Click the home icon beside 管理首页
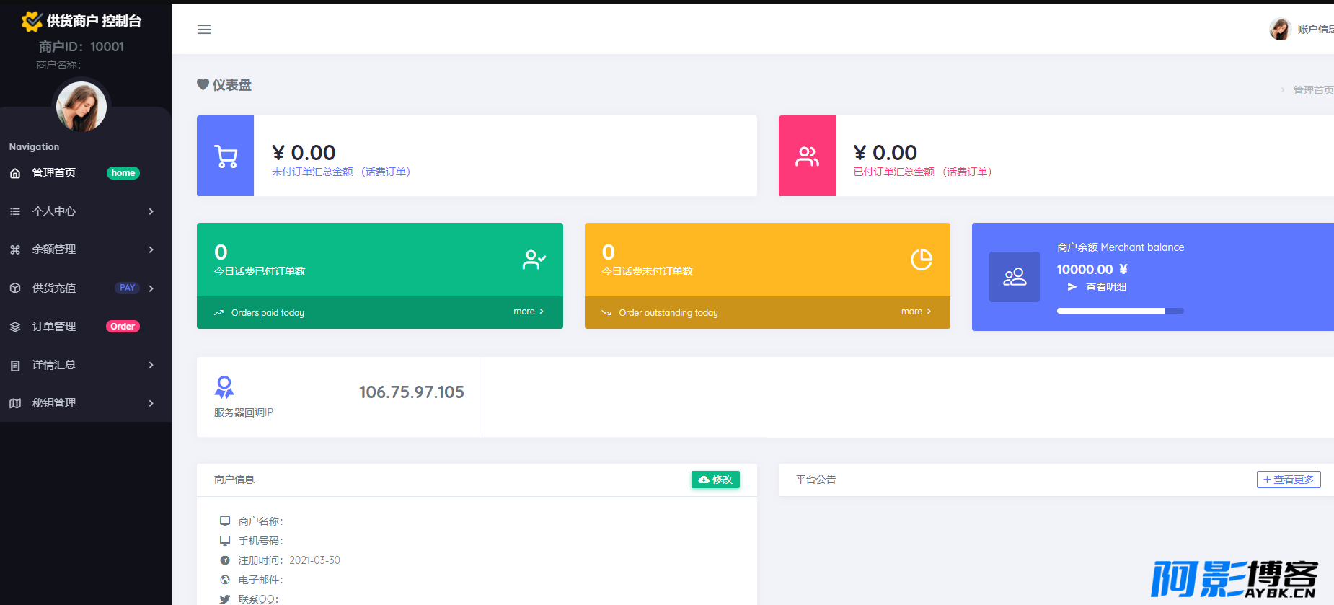This screenshot has height=605, width=1334. 15,173
